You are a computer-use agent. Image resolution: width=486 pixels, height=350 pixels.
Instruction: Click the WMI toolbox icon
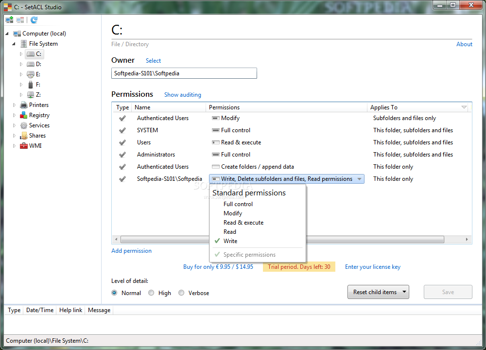pyautogui.click(x=23, y=146)
